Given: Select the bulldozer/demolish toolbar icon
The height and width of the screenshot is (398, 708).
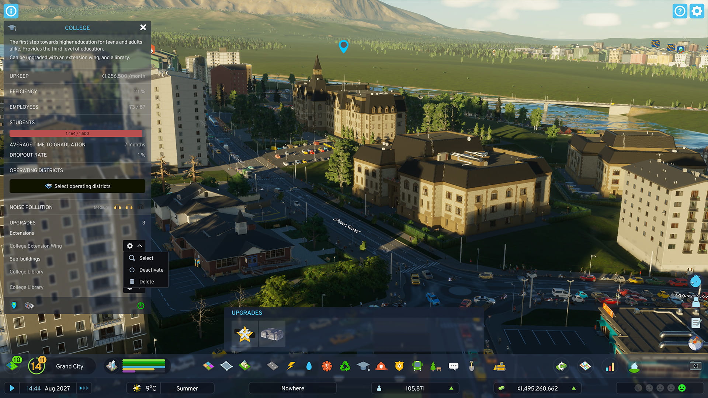Looking at the screenshot, I should click(x=500, y=366).
